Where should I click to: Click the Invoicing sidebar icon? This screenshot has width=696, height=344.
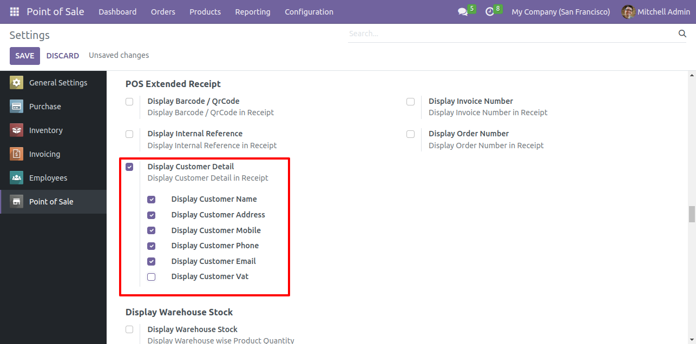pyautogui.click(x=17, y=154)
